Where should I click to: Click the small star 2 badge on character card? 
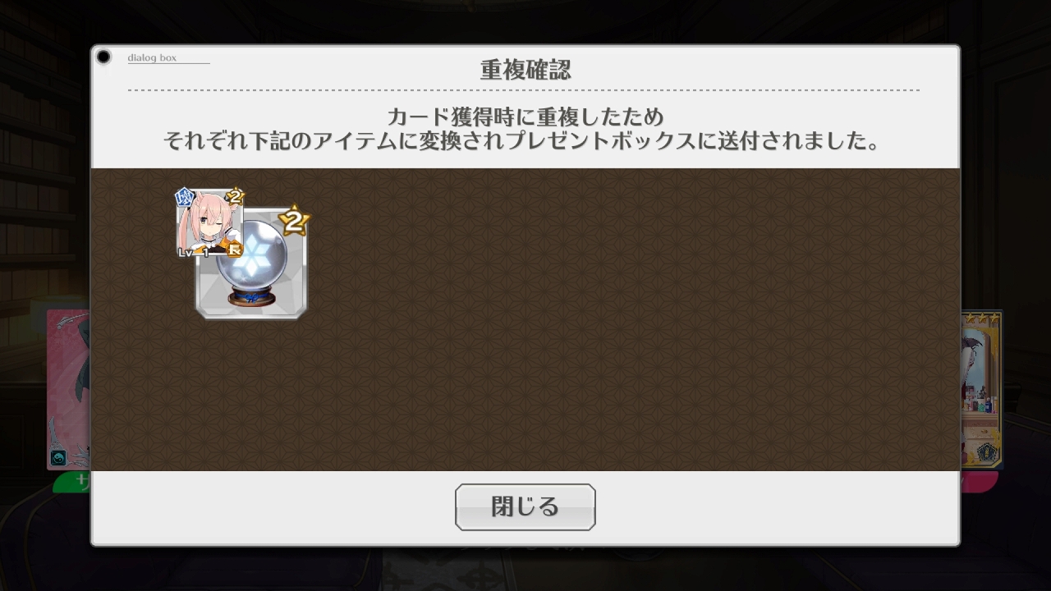click(234, 195)
